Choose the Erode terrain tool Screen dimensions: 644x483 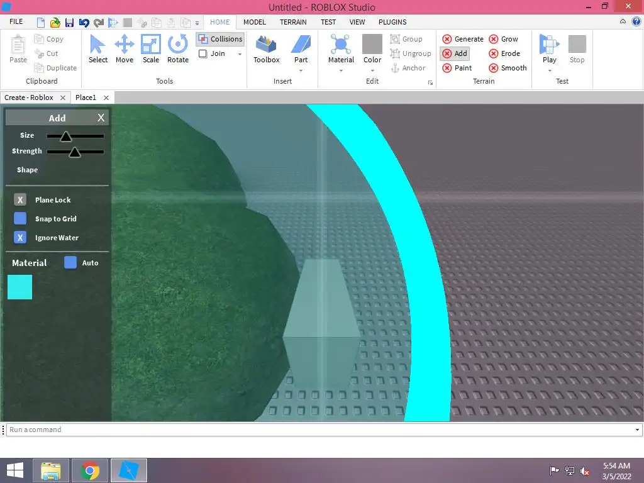coord(504,53)
